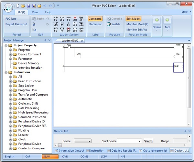Close the Ladder (Eidt) tab
194x162 pixels.
82,41
